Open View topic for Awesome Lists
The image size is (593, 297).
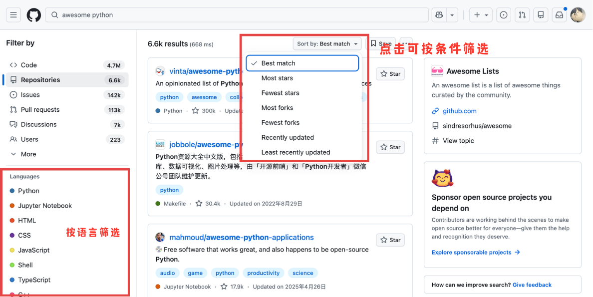click(458, 141)
